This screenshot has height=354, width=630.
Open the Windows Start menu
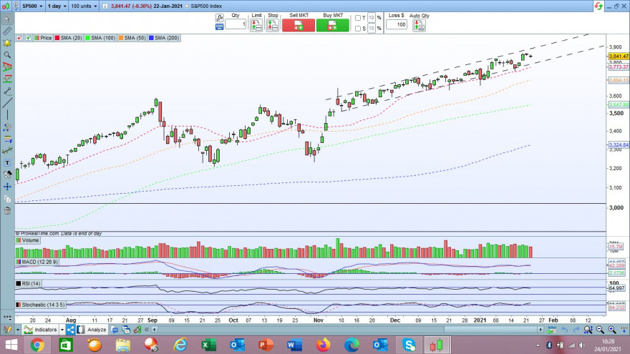pos(11,345)
